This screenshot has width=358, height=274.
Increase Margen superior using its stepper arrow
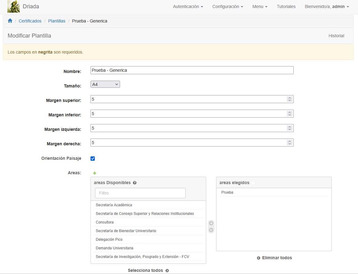289,97
